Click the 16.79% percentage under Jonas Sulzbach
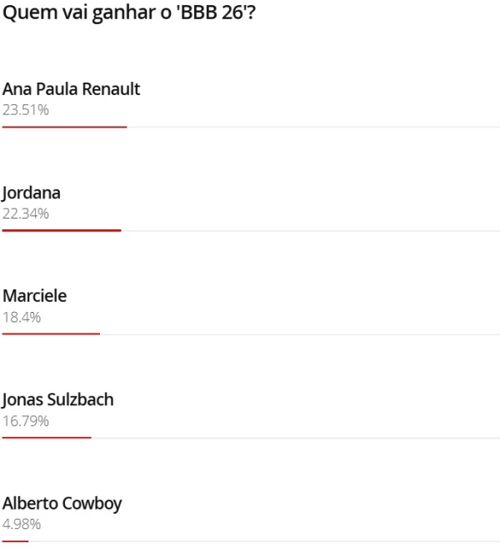Viewport: 500px width, 548px height. 26,420
